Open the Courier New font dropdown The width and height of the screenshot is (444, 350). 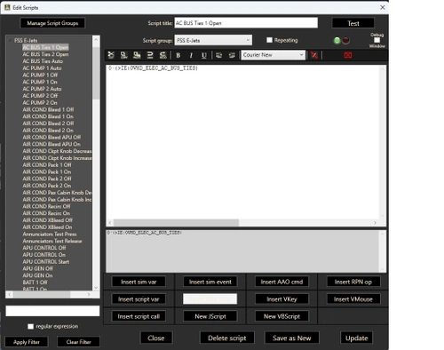274,55
